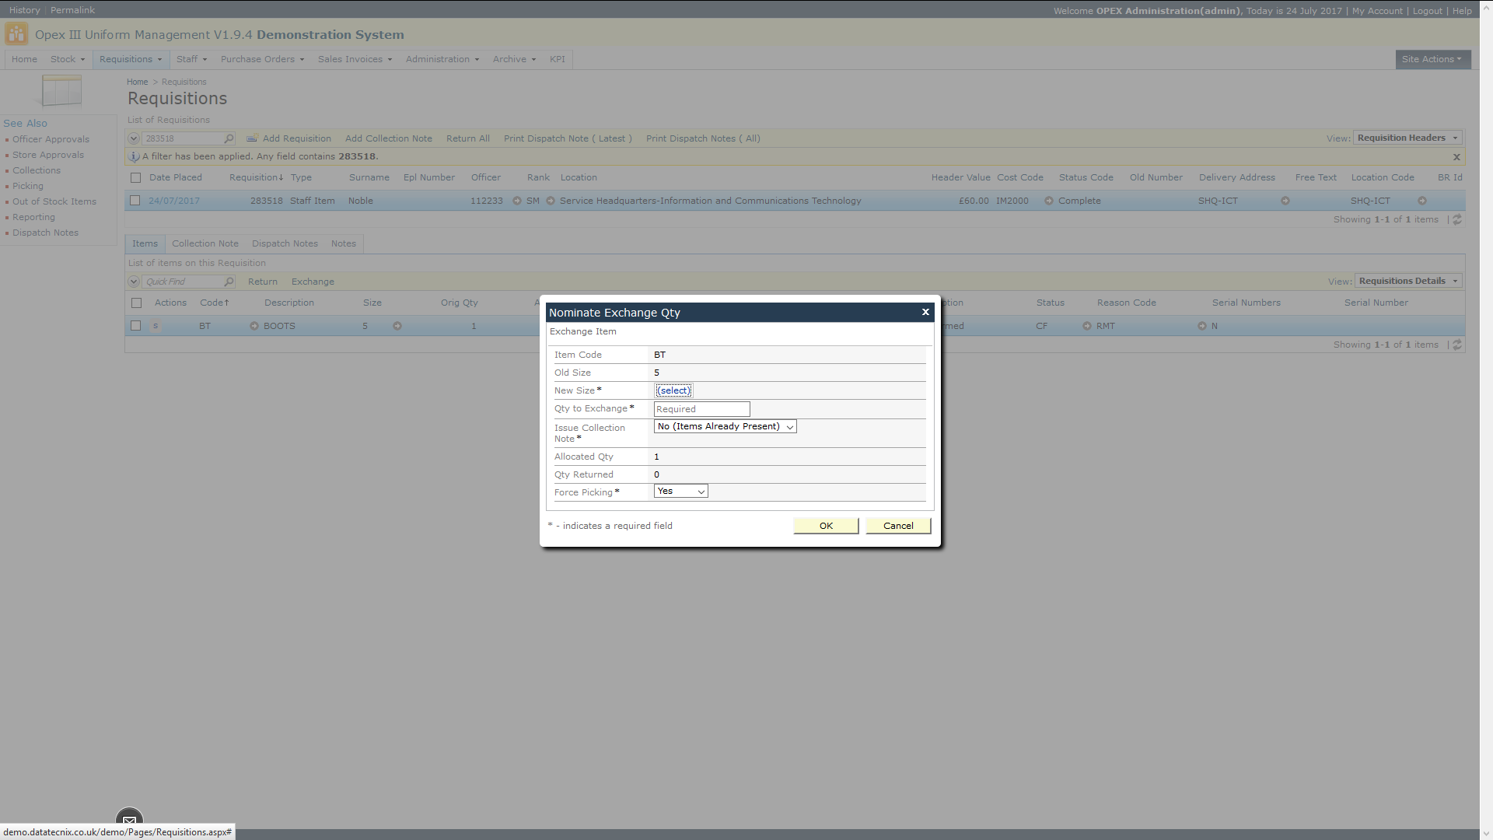
Task: Tick the checkbox for the BOOTS item row
Action: (136, 326)
